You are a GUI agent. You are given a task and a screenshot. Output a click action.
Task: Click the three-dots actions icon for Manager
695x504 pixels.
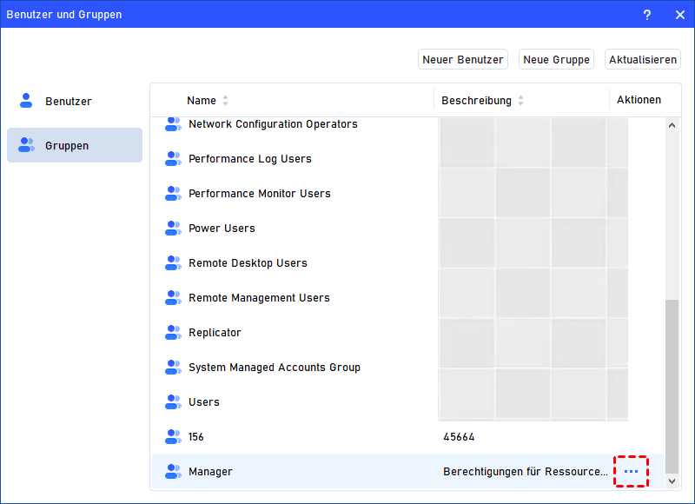click(x=631, y=471)
